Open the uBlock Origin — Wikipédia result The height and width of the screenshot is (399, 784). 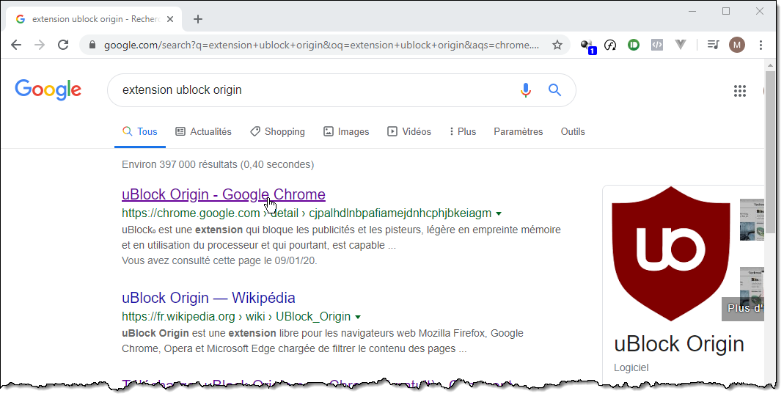[x=208, y=298]
